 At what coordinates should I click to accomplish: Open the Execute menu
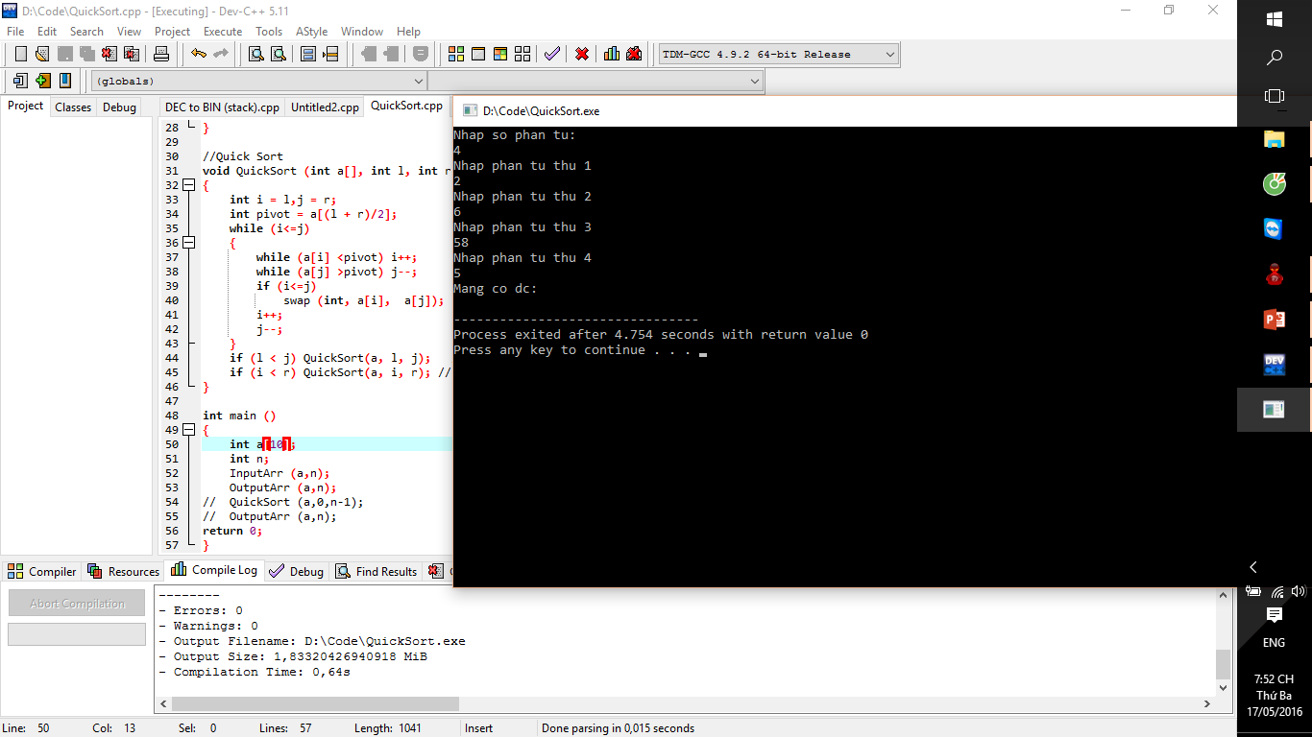click(222, 32)
